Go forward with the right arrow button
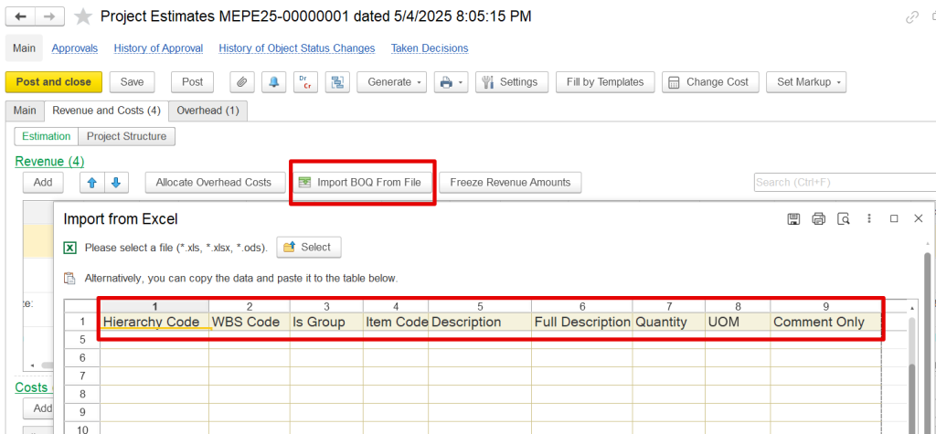The height and width of the screenshot is (434, 936). pyautogui.click(x=49, y=16)
